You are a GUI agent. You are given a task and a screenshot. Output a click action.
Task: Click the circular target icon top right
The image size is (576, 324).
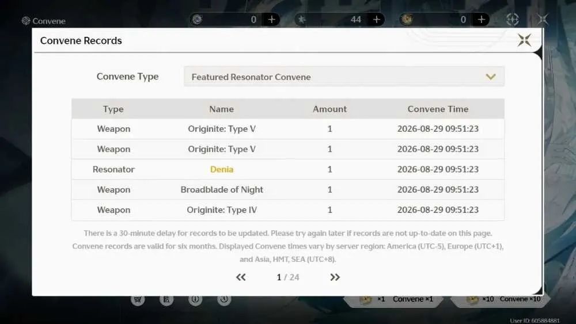(513, 20)
